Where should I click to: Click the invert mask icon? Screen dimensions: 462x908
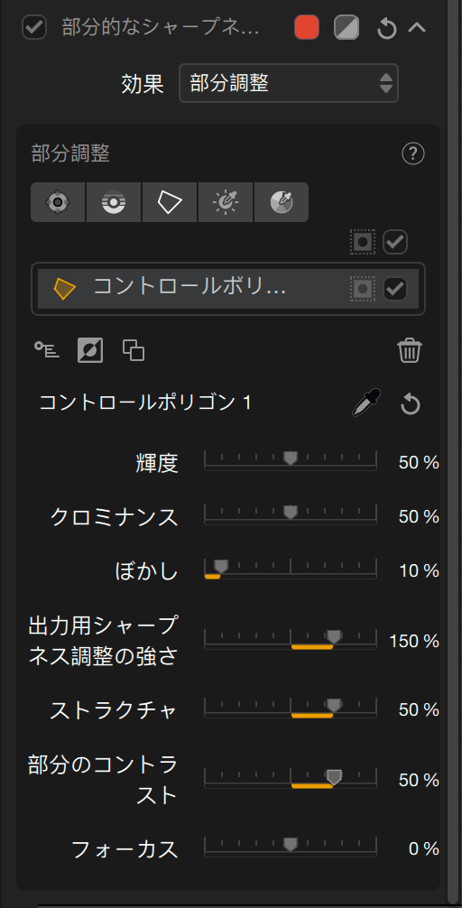(90, 350)
